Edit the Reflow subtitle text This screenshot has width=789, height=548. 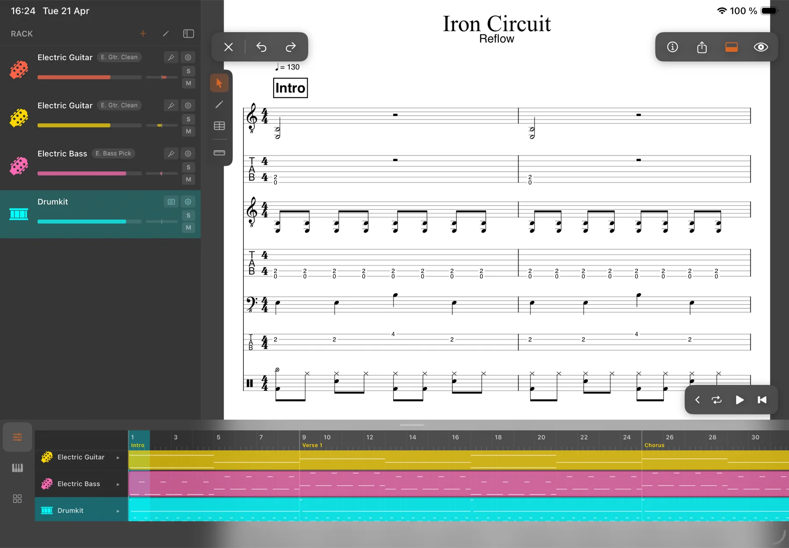(x=497, y=39)
